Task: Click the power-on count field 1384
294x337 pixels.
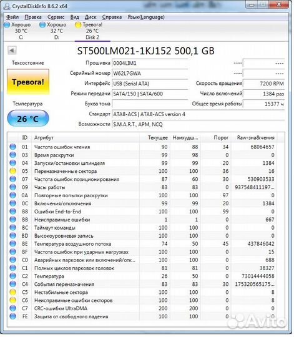Action: pyautogui.click(x=263, y=94)
